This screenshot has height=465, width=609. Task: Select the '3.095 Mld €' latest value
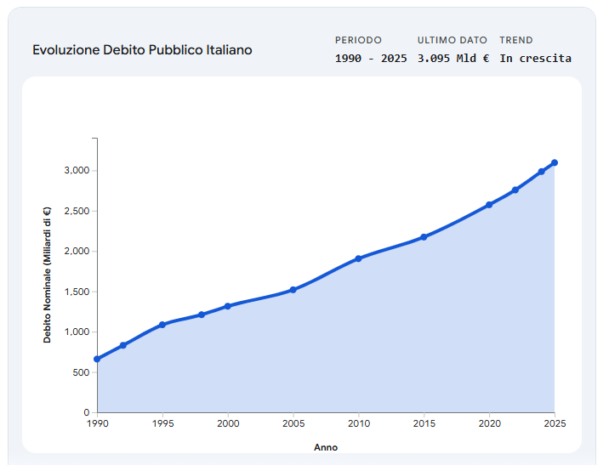pyautogui.click(x=453, y=59)
